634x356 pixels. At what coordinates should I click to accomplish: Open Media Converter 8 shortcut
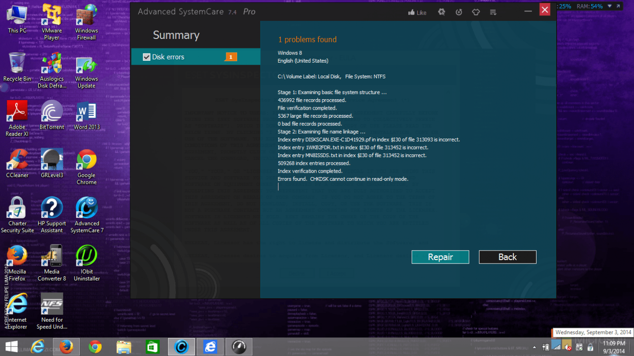click(52, 263)
